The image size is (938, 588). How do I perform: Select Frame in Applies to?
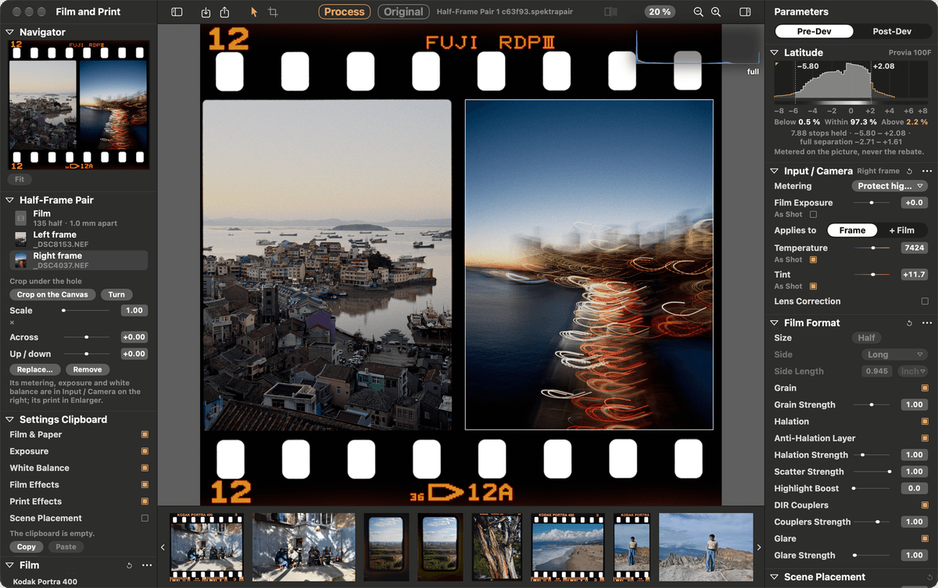click(x=852, y=230)
